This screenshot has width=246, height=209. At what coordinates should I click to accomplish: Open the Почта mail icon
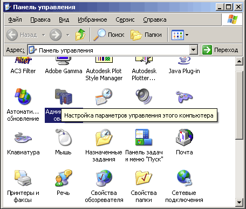(x=184, y=137)
